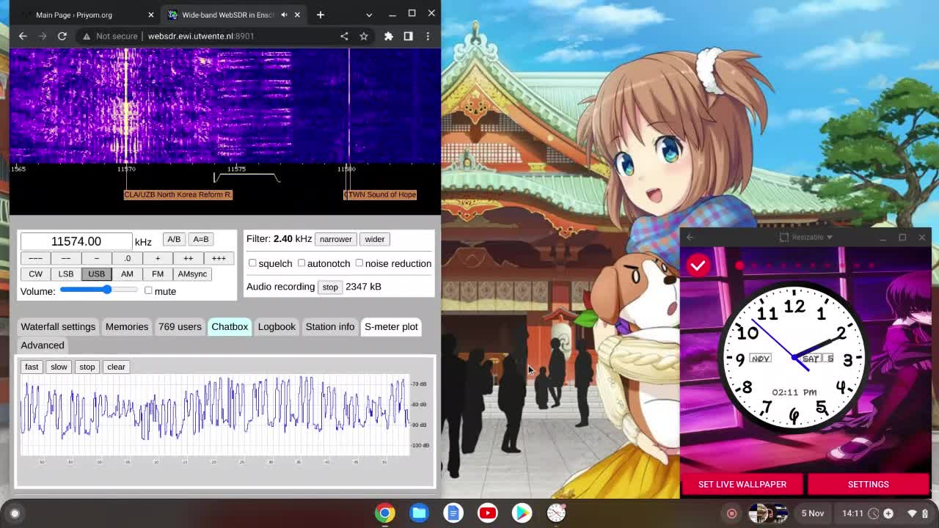The height and width of the screenshot is (528, 939).
Task: Tap the red checkmark badge on clock wallpaper
Action: click(698, 265)
